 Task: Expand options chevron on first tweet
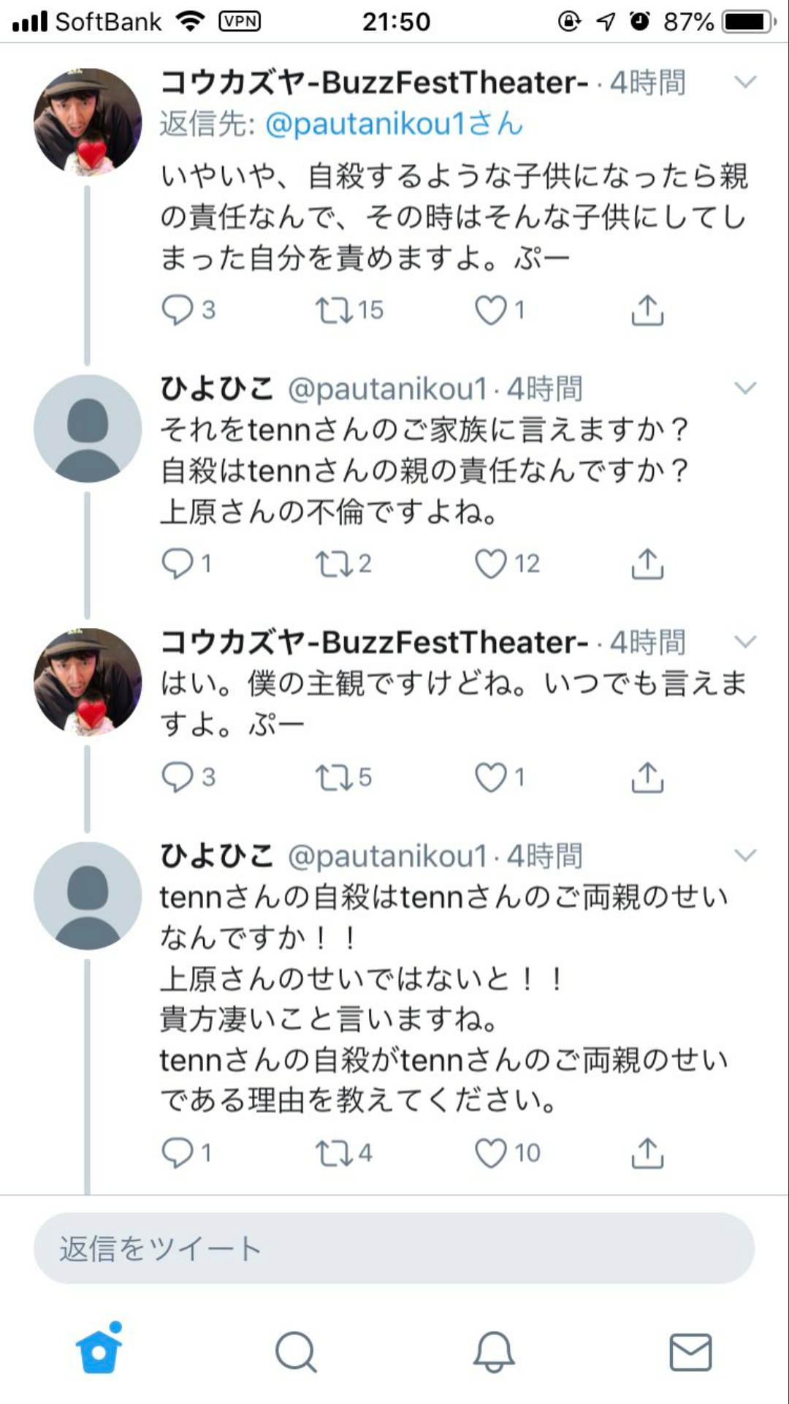coord(745,82)
